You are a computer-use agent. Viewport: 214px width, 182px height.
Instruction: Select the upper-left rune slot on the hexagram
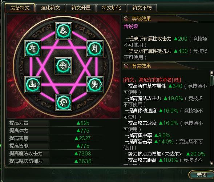coord(33,49)
